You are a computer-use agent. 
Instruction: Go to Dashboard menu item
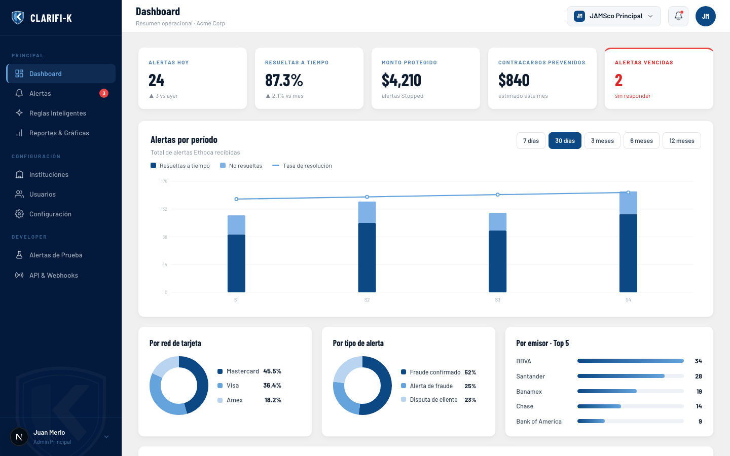(61, 73)
